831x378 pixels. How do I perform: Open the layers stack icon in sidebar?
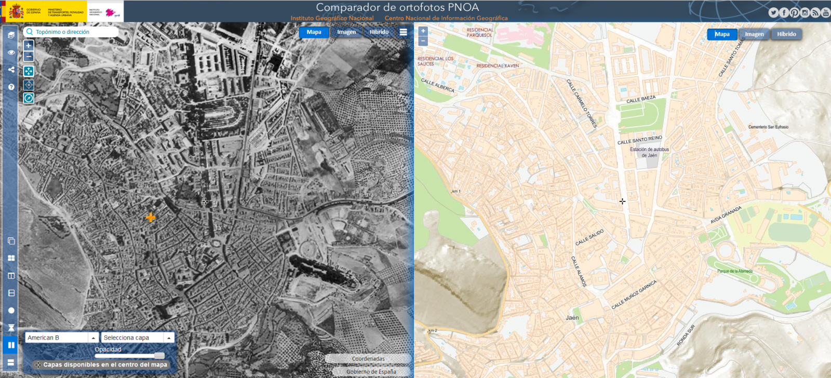tap(11, 35)
